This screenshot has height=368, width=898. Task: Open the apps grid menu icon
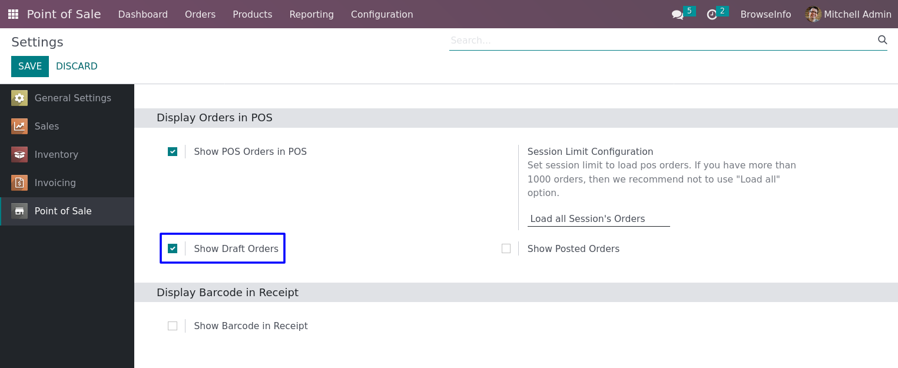coord(13,14)
